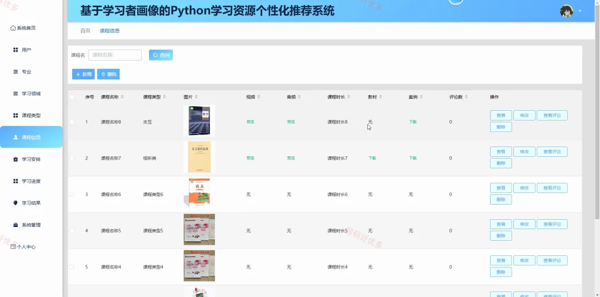Check the row checkbox for 课程名称8
600x297 pixels.
pos(72,122)
